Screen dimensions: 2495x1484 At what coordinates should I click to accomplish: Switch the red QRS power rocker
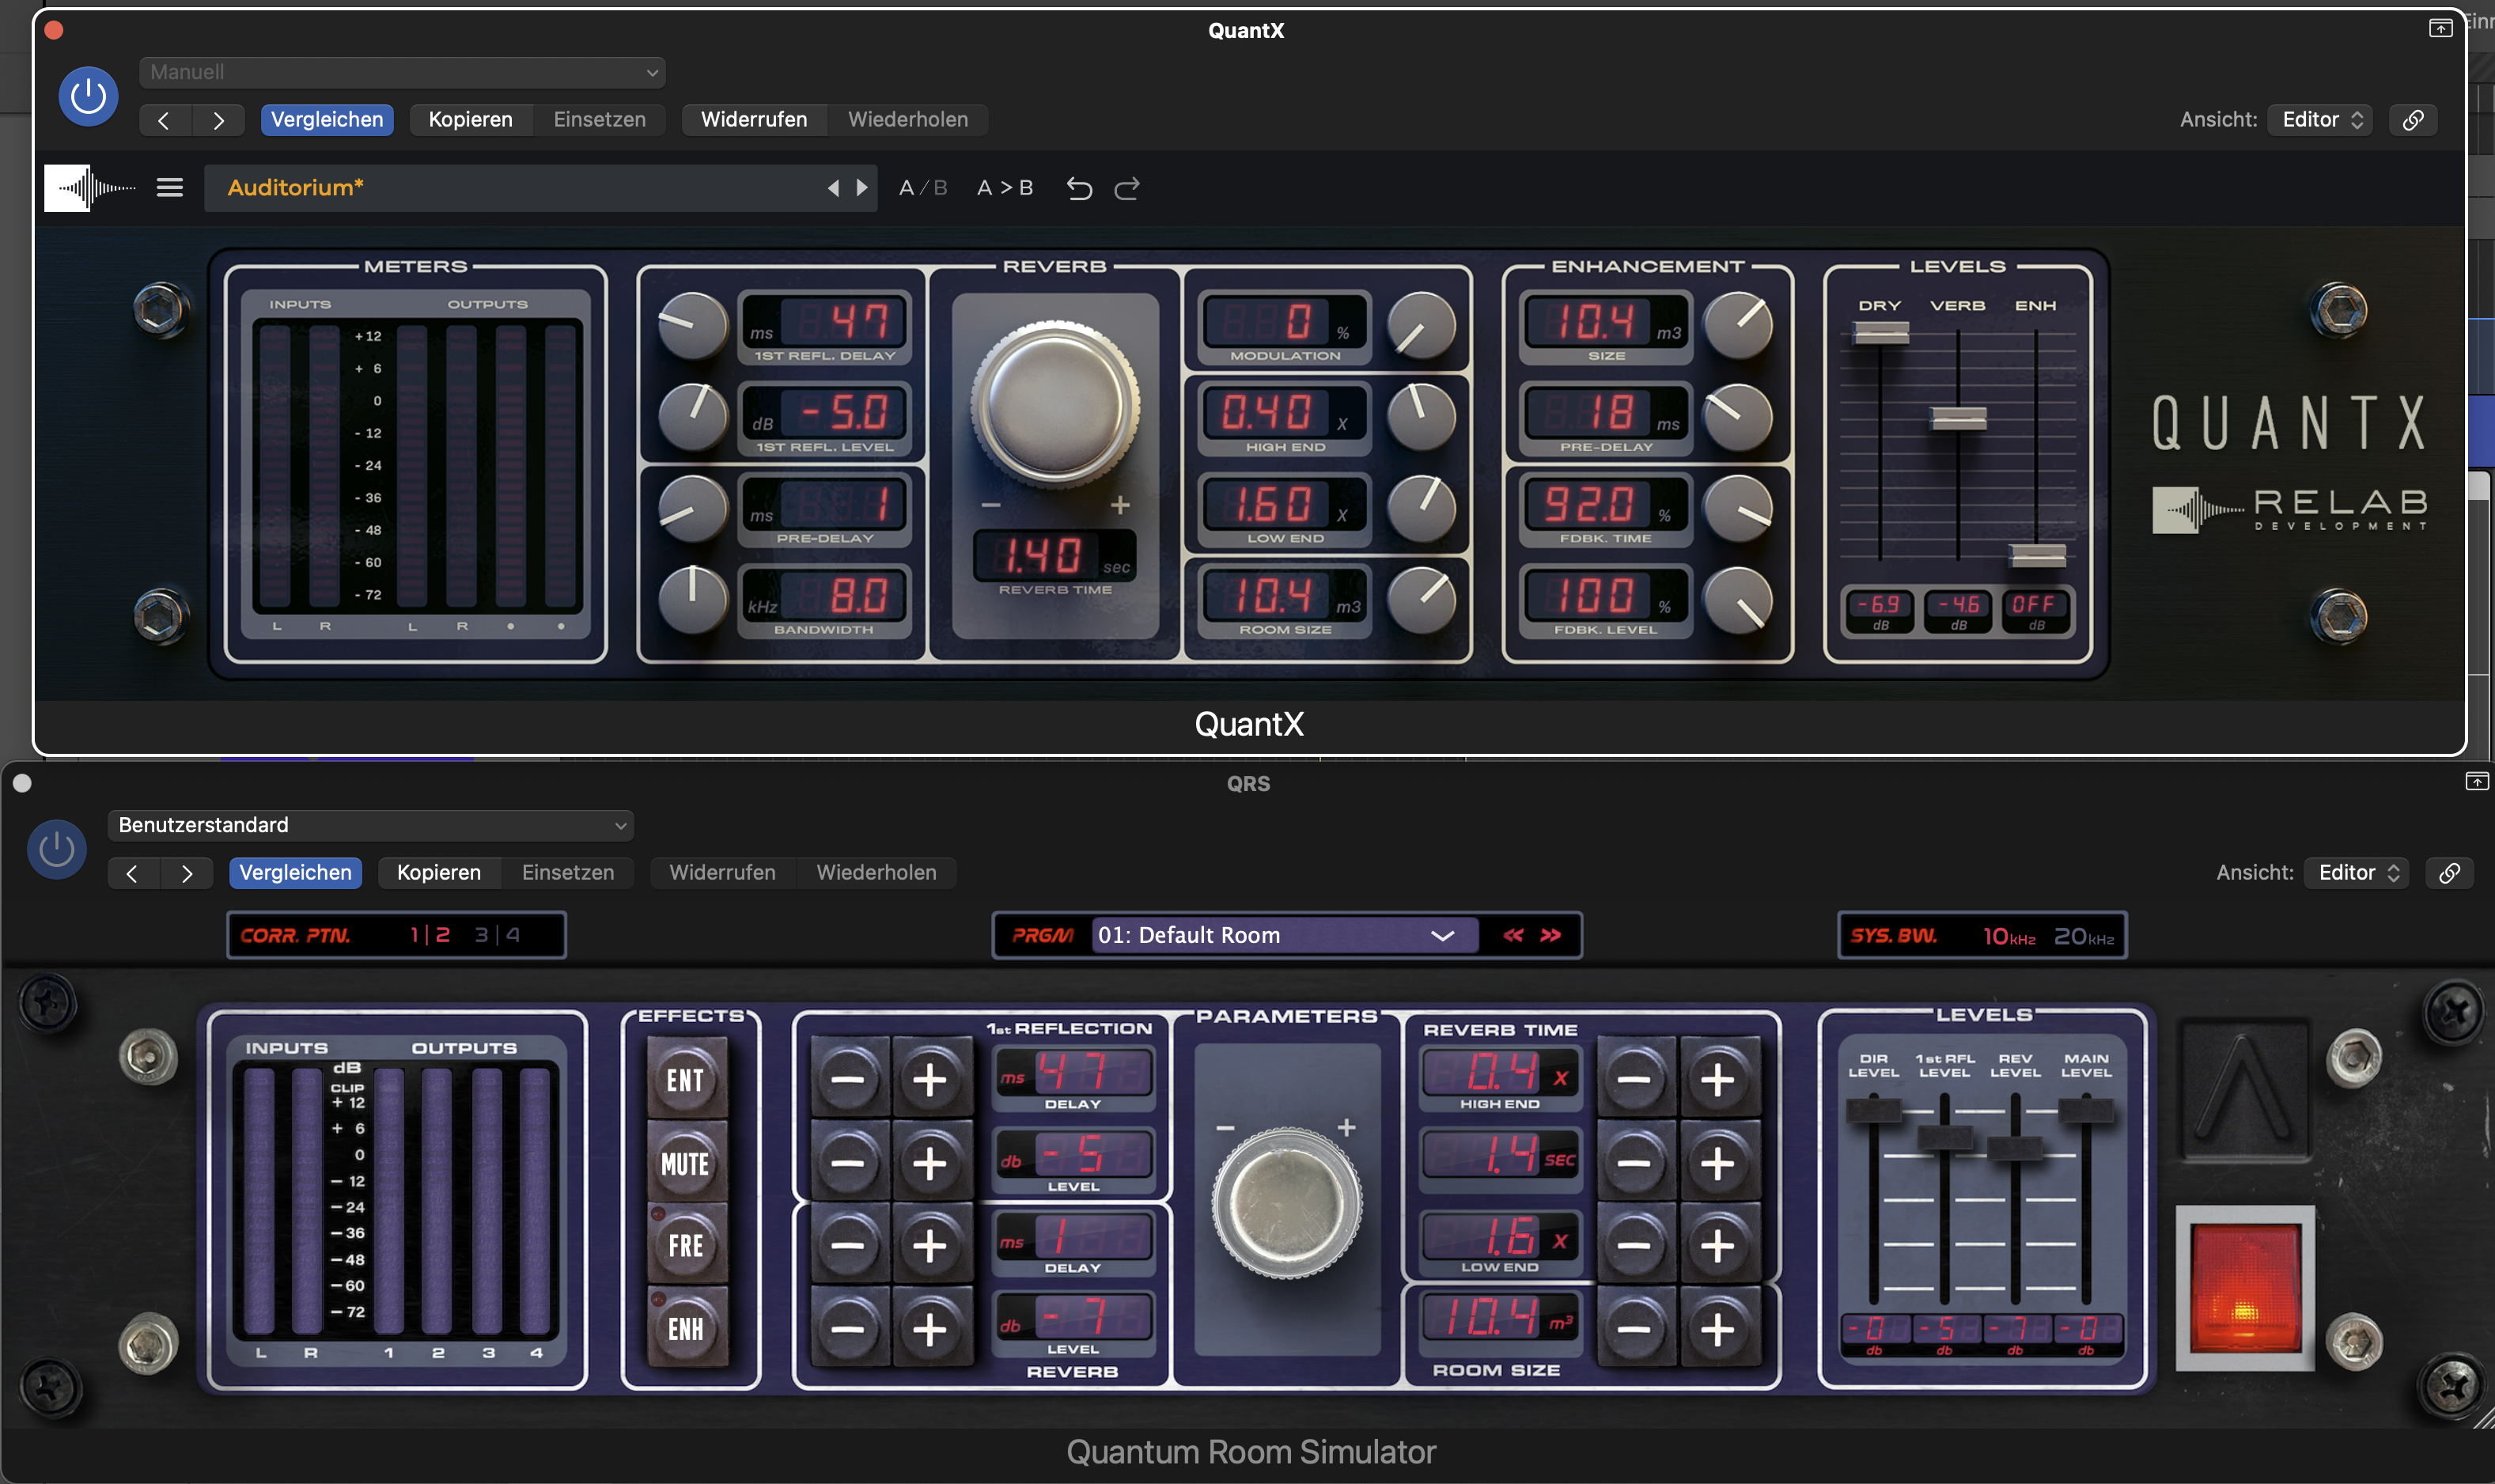click(x=2245, y=1288)
